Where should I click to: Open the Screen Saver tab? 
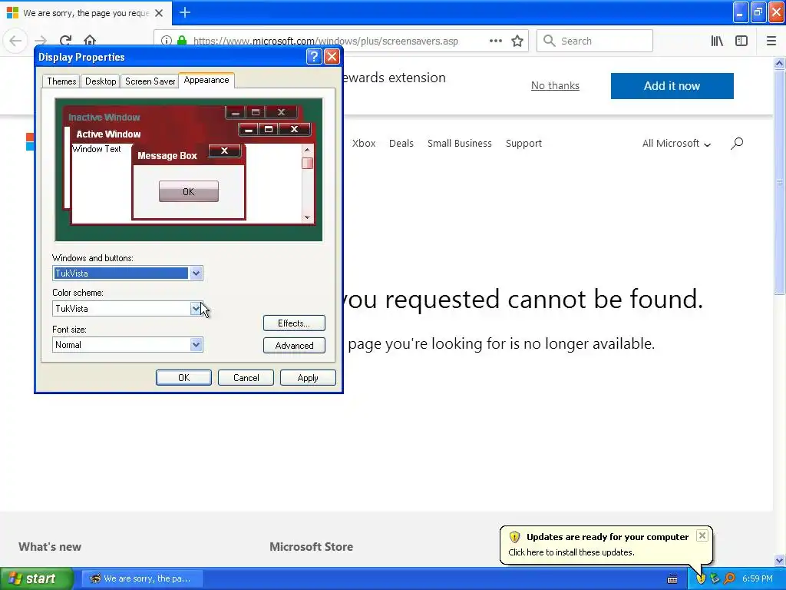click(150, 81)
